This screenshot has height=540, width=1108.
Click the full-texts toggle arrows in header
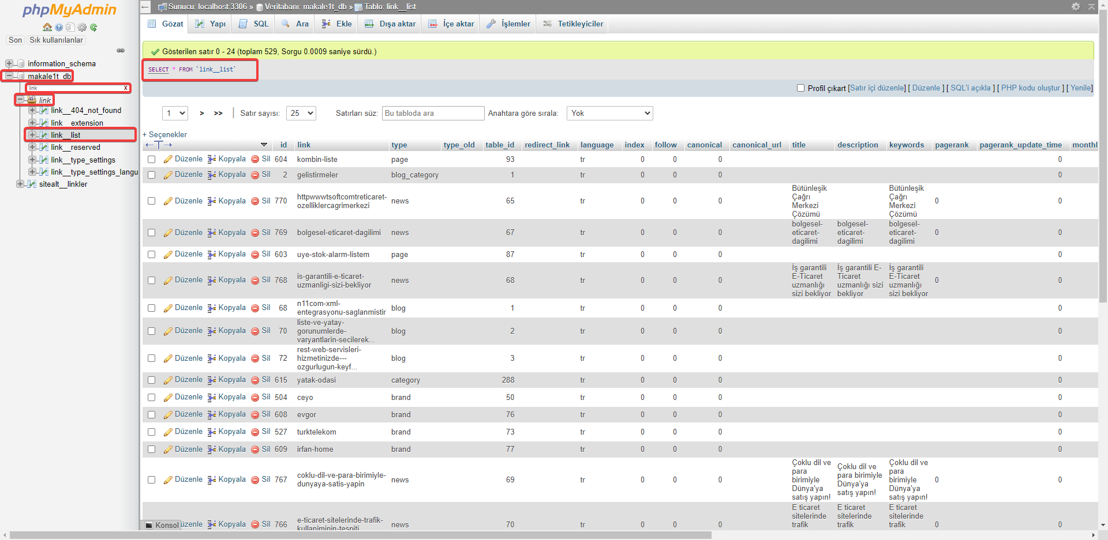tap(159, 145)
